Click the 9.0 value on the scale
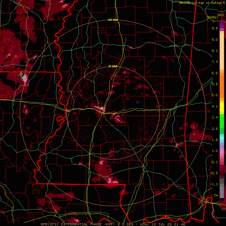 [x=215, y=39]
